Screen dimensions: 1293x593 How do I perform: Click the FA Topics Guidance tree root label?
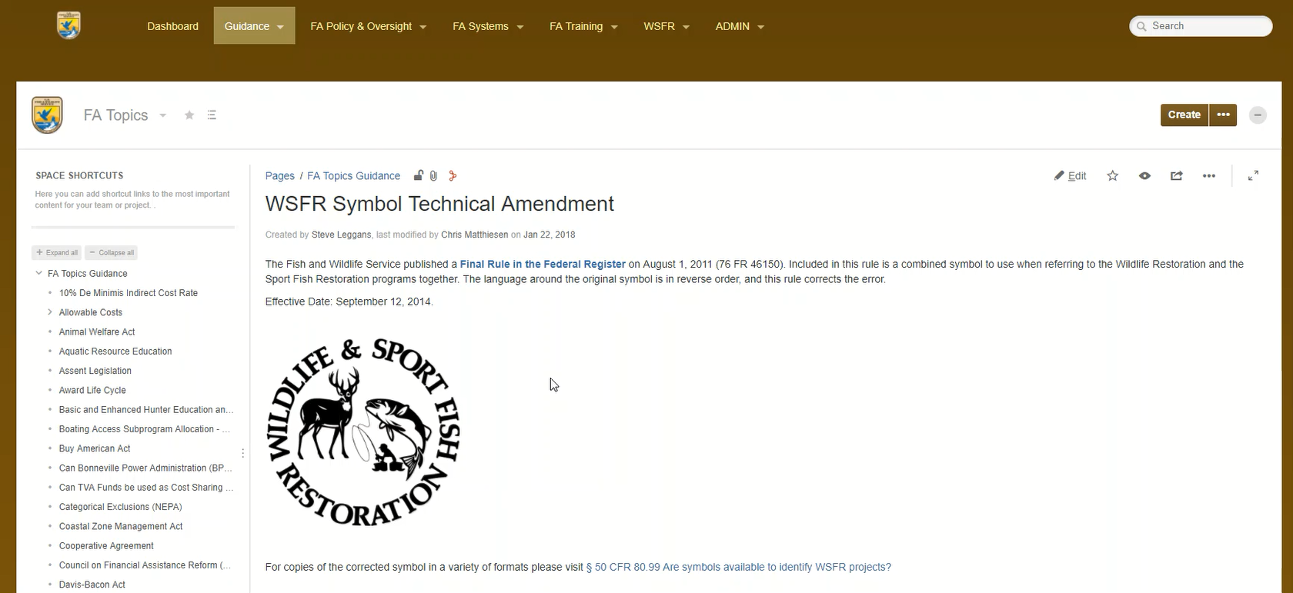point(88,274)
